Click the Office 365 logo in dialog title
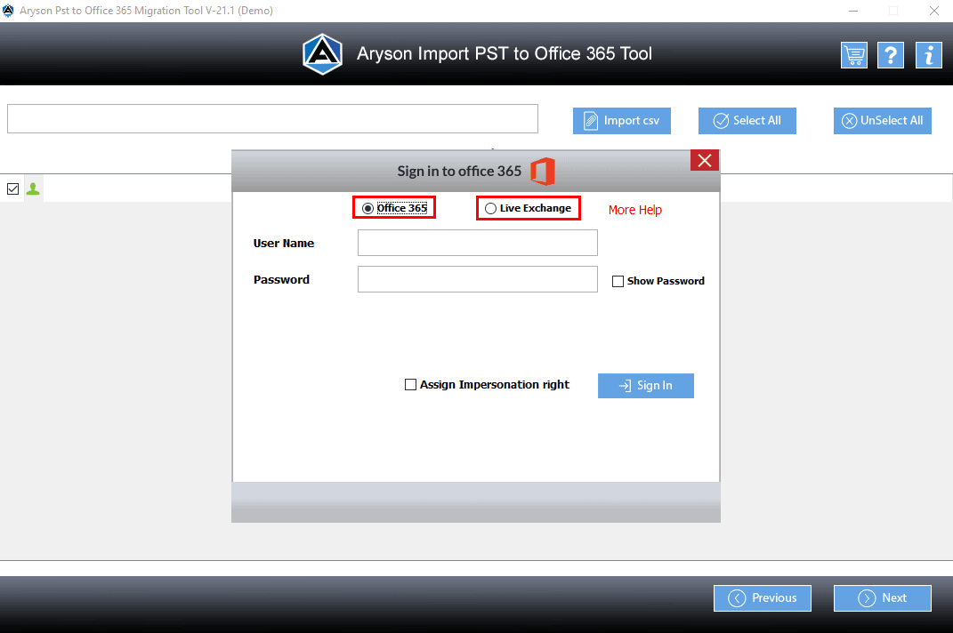This screenshot has height=633, width=953. pos(543,172)
